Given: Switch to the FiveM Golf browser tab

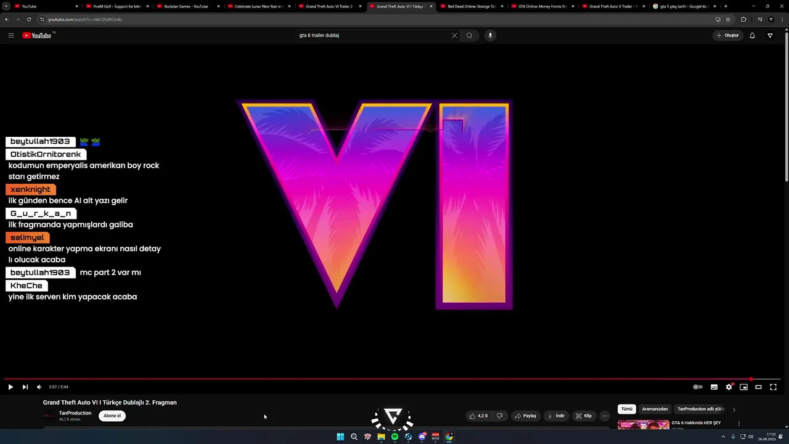Looking at the screenshot, I should (x=117, y=6).
